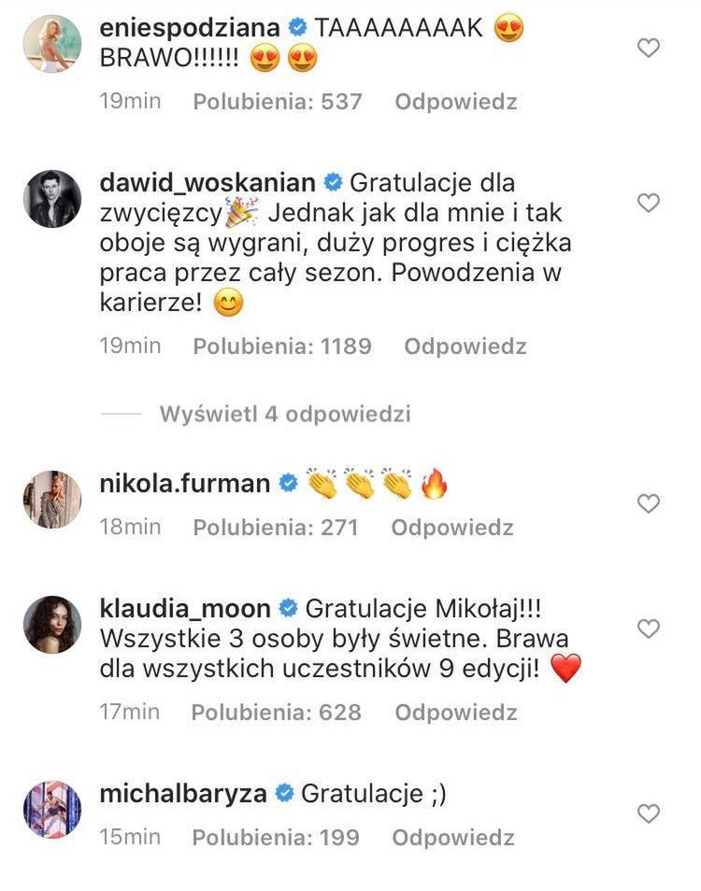The height and width of the screenshot is (891, 701).
Task: Reply to the eniespodziana comment
Action: pyautogui.click(x=455, y=102)
